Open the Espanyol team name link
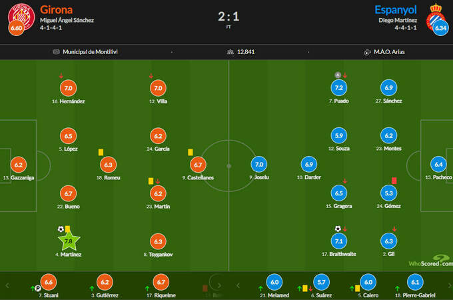The height and width of the screenshot is (300, 453). 397,9
